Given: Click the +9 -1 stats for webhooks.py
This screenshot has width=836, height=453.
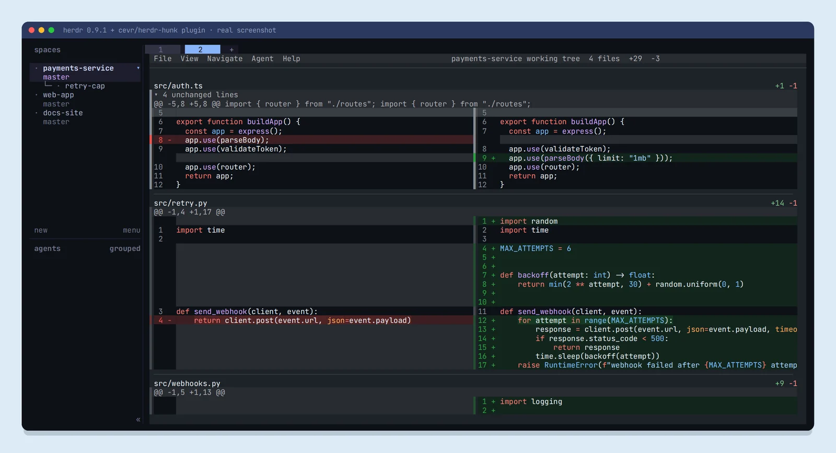Looking at the screenshot, I should click(x=786, y=384).
